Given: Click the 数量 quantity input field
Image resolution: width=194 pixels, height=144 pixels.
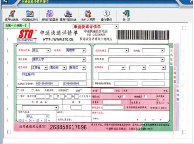Looking at the screenshot, I should pos(76,107).
